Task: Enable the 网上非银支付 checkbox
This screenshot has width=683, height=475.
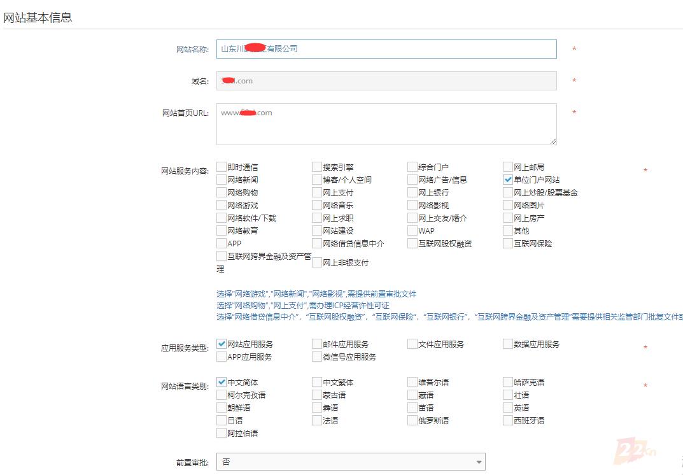Action: (x=316, y=262)
